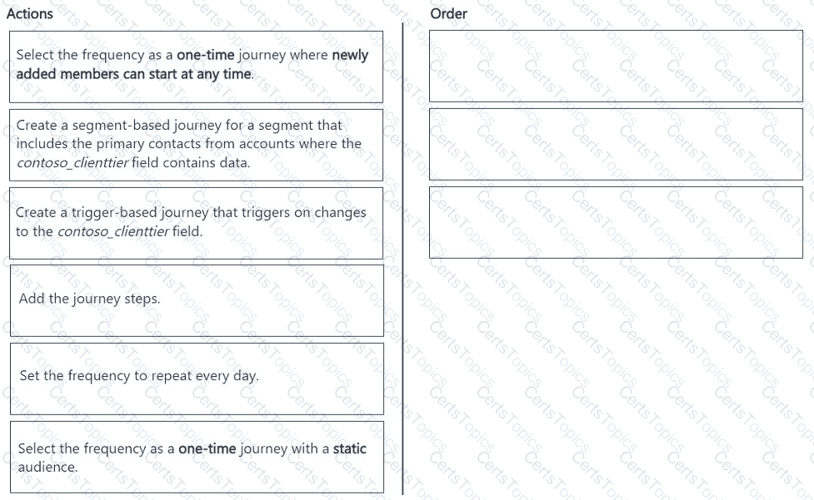The height and width of the screenshot is (500, 814).
Task: Click italic "contoso_clienttier" in the trigger-based action
Action: point(112,232)
